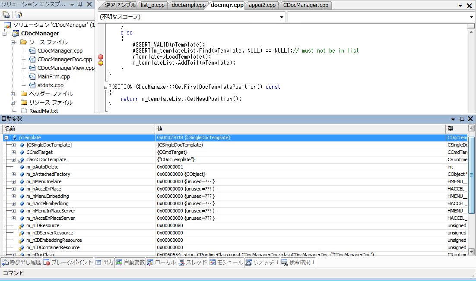Screen dimensions: 476x281
Task: Switch to the list_p.cpp tab
Action: pyautogui.click(x=153, y=5)
